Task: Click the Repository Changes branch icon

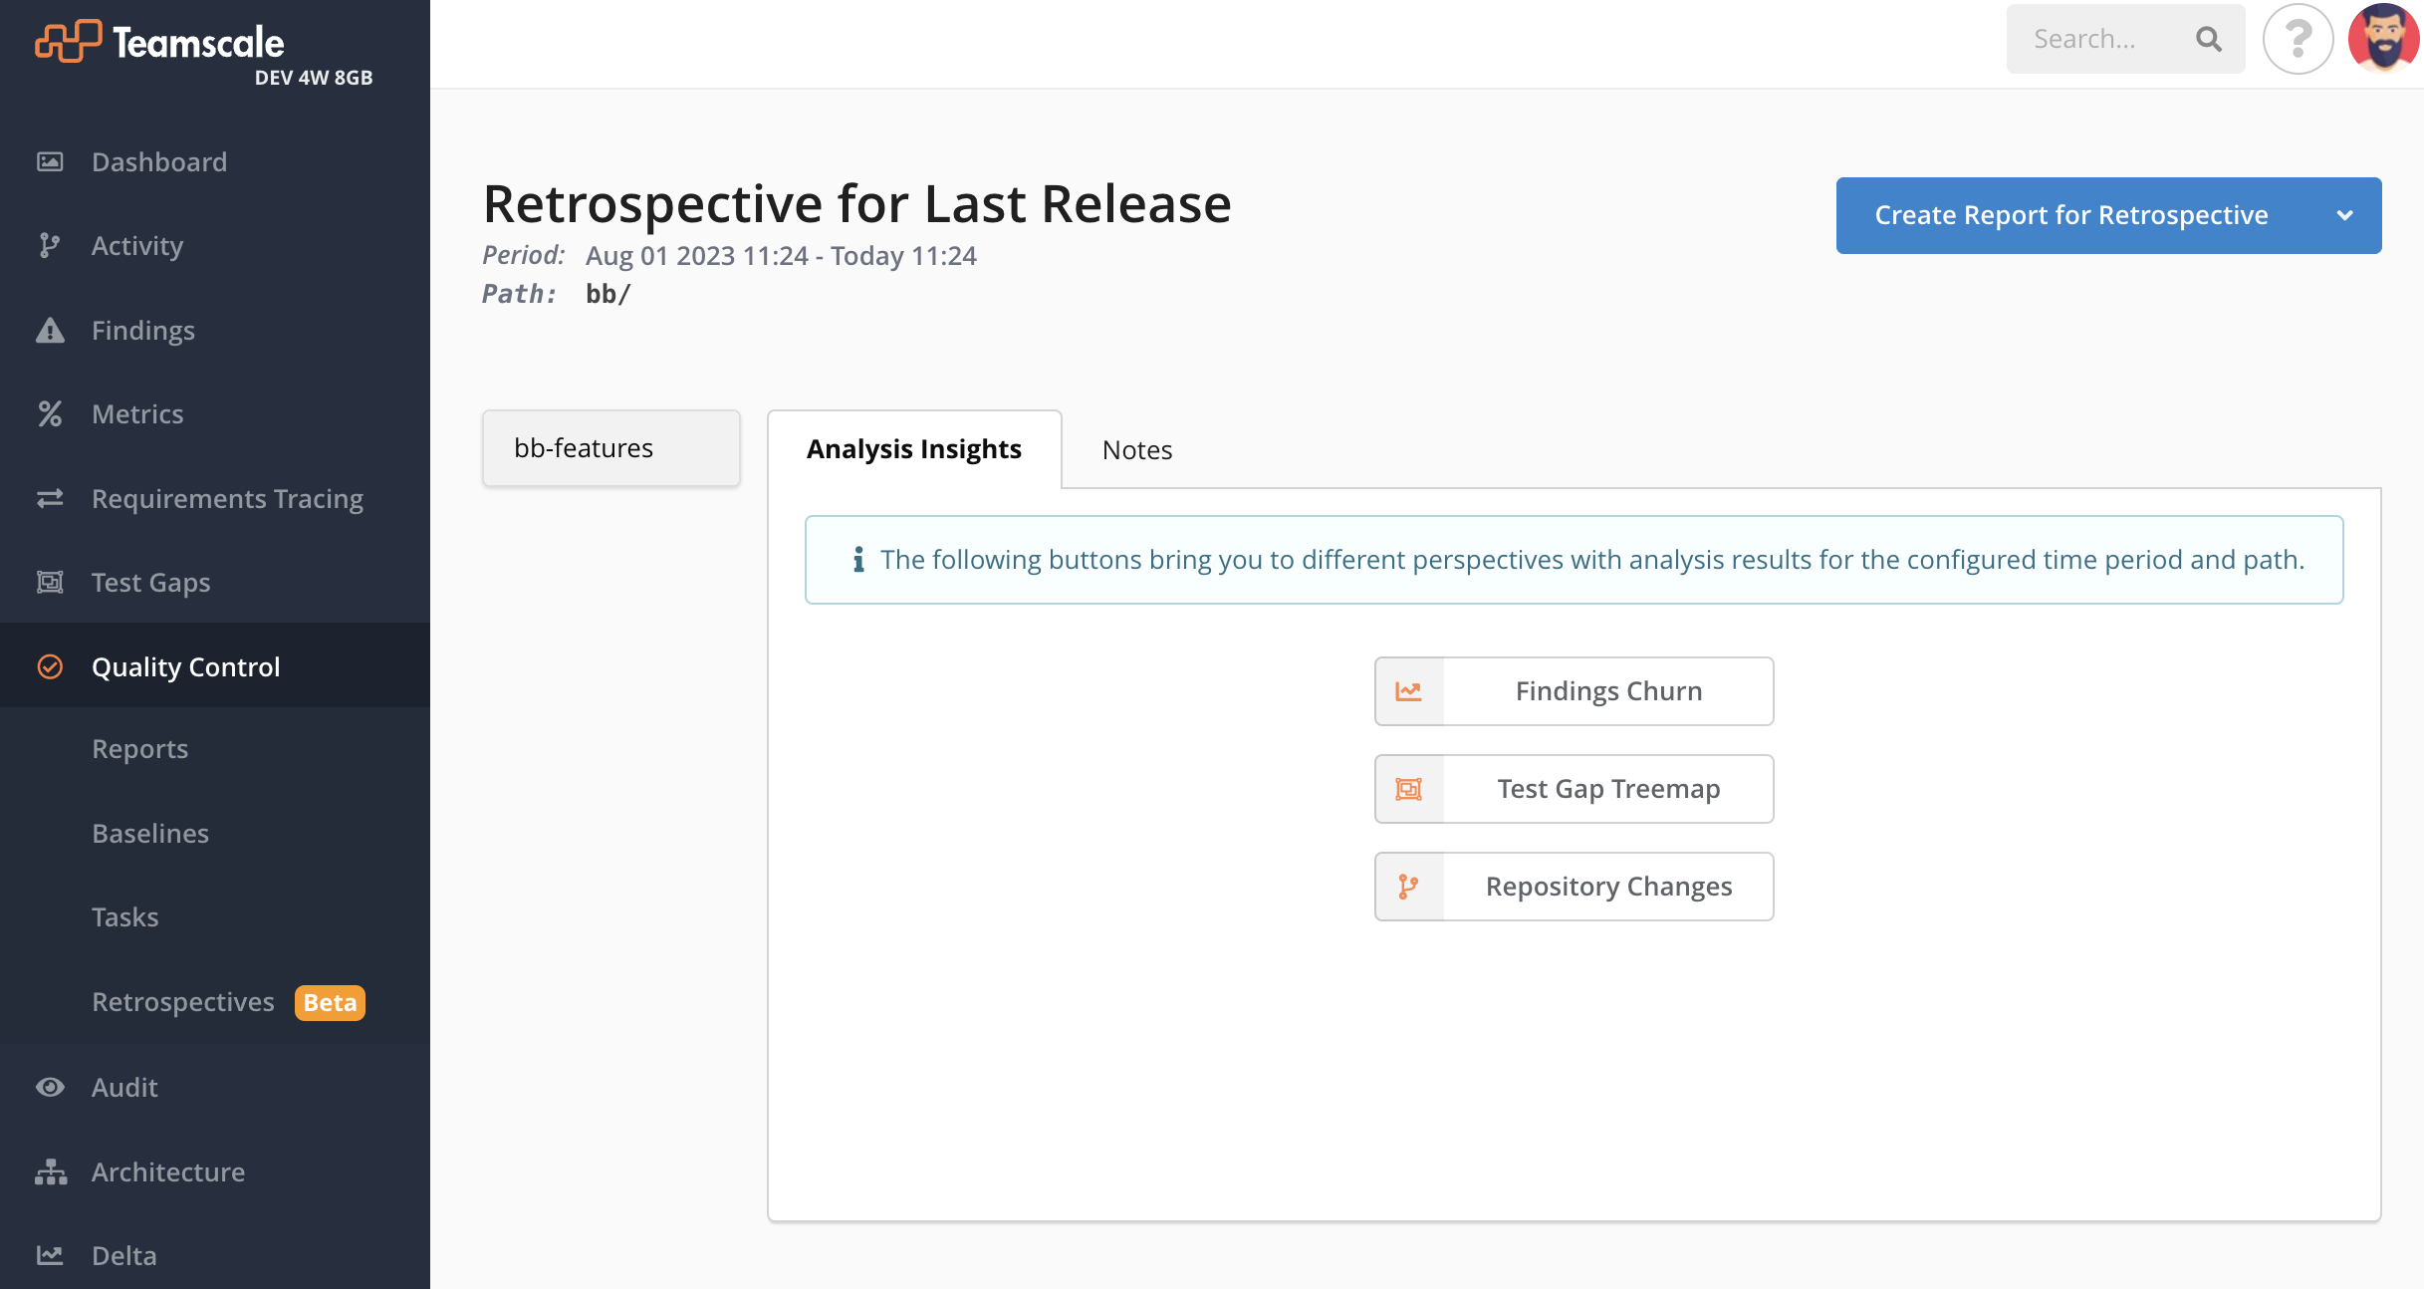Action: pos(1407,885)
